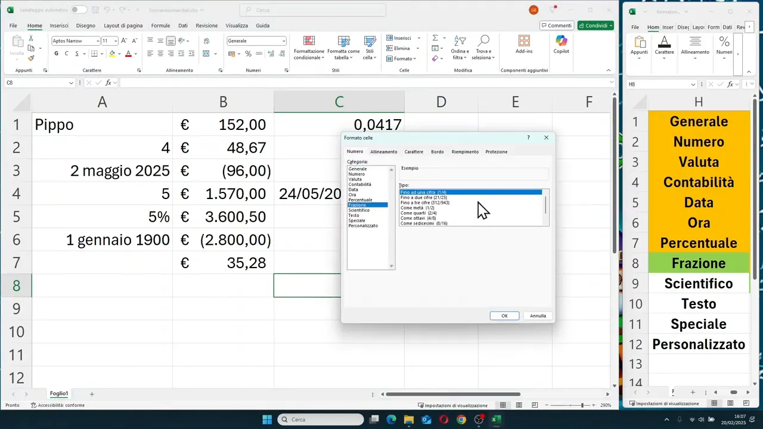Click the Merge and center icon

click(x=206, y=54)
